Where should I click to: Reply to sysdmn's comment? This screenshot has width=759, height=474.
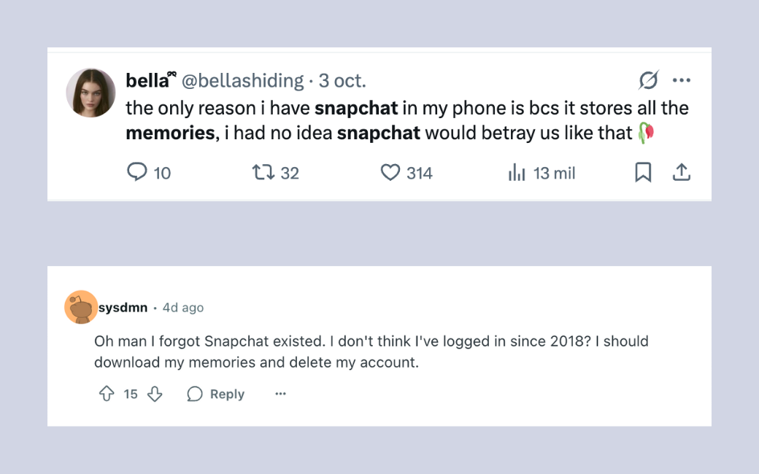[216, 394]
